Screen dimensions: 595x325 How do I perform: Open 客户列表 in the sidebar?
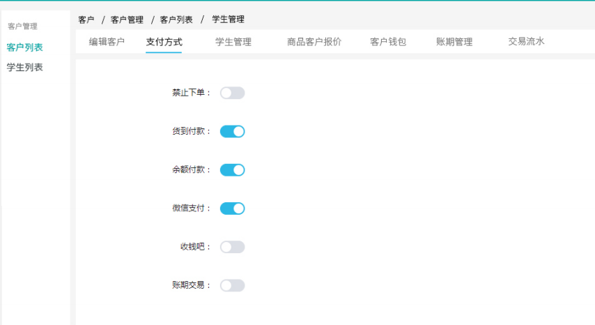pos(25,47)
